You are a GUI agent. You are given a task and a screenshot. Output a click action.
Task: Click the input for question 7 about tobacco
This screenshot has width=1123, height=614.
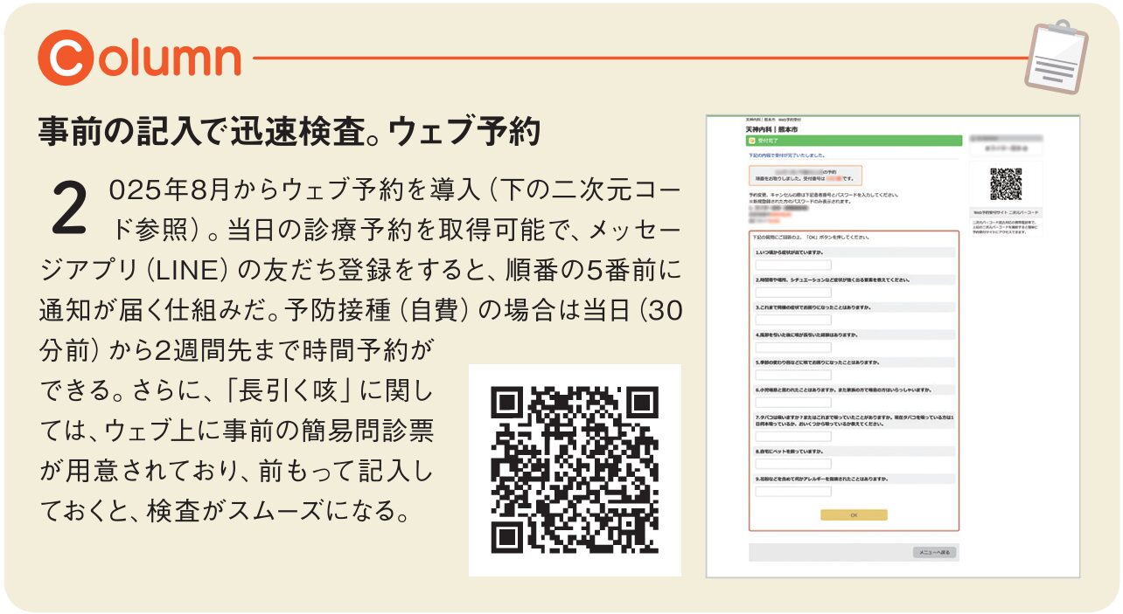click(x=792, y=436)
